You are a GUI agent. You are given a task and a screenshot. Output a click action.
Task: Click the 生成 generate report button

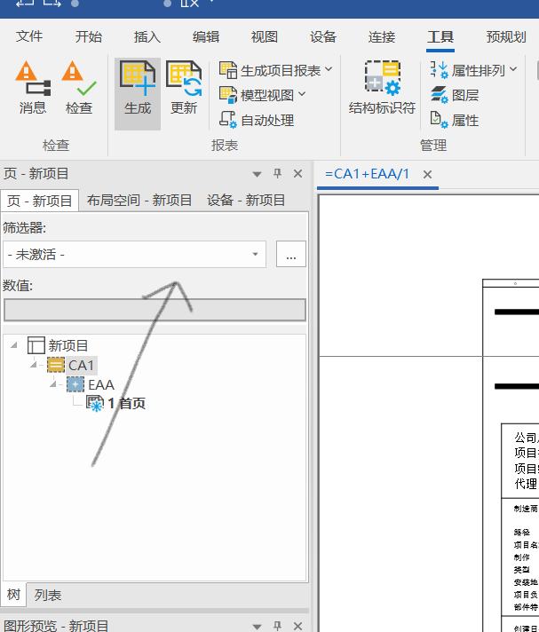tap(138, 93)
